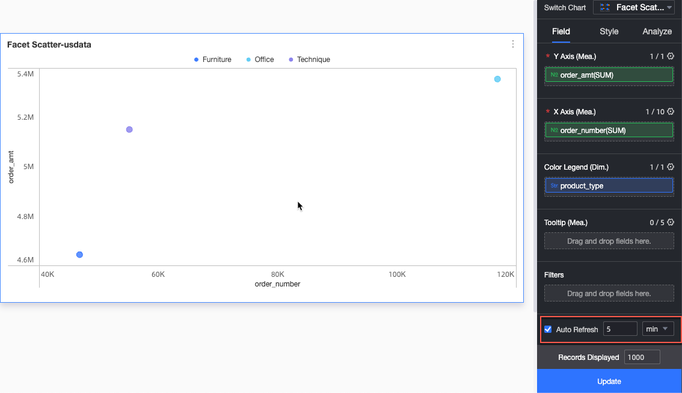
Task: Open Y Axis settings gear
Action: pyautogui.click(x=670, y=56)
